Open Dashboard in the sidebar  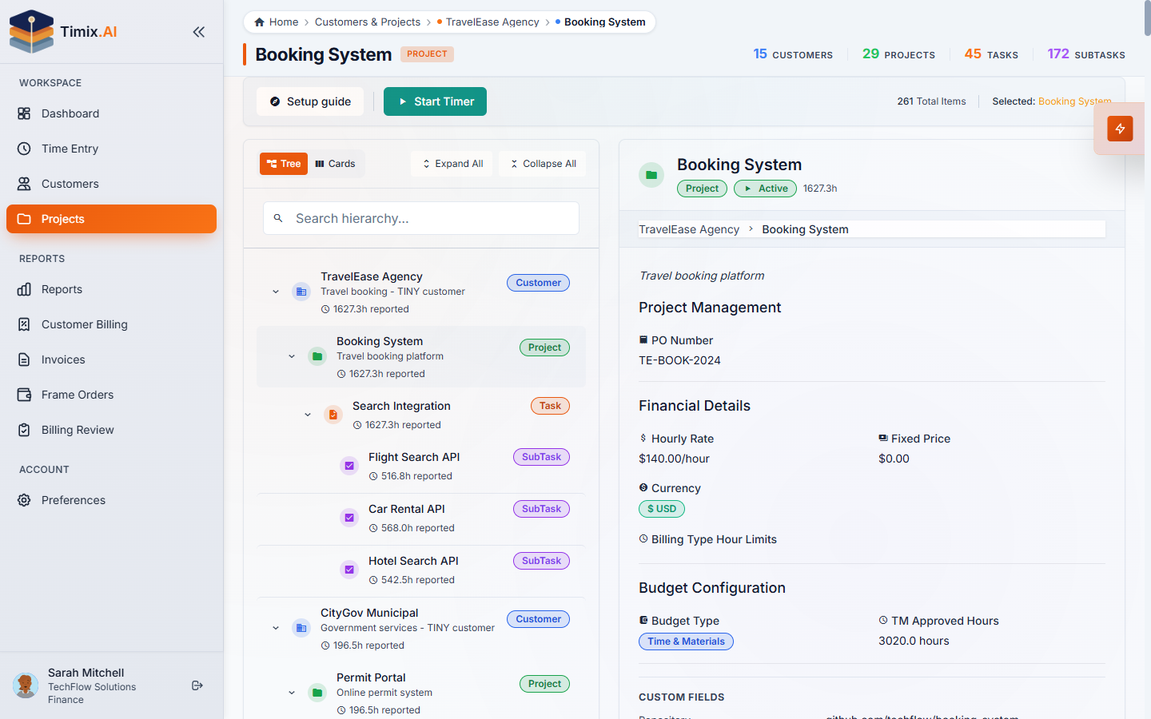point(111,113)
